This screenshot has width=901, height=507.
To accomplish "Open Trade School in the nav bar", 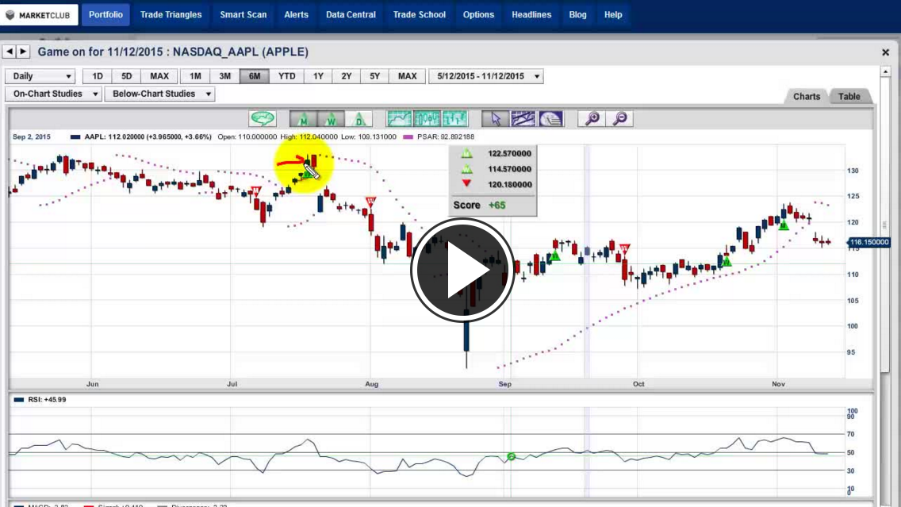I will 419,15.
